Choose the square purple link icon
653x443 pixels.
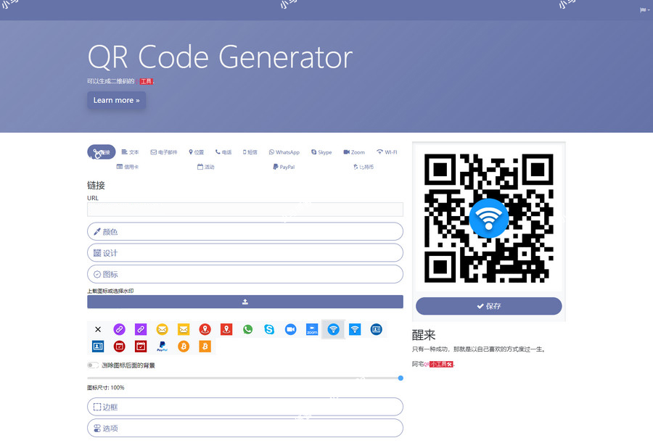tap(141, 329)
